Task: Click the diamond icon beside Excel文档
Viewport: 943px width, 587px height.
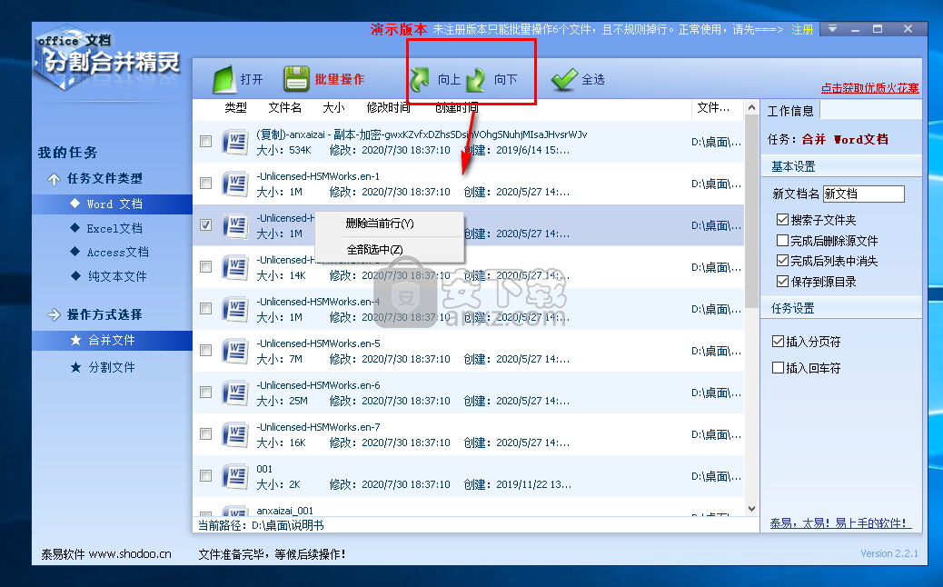Action: (x=75, y=228)
